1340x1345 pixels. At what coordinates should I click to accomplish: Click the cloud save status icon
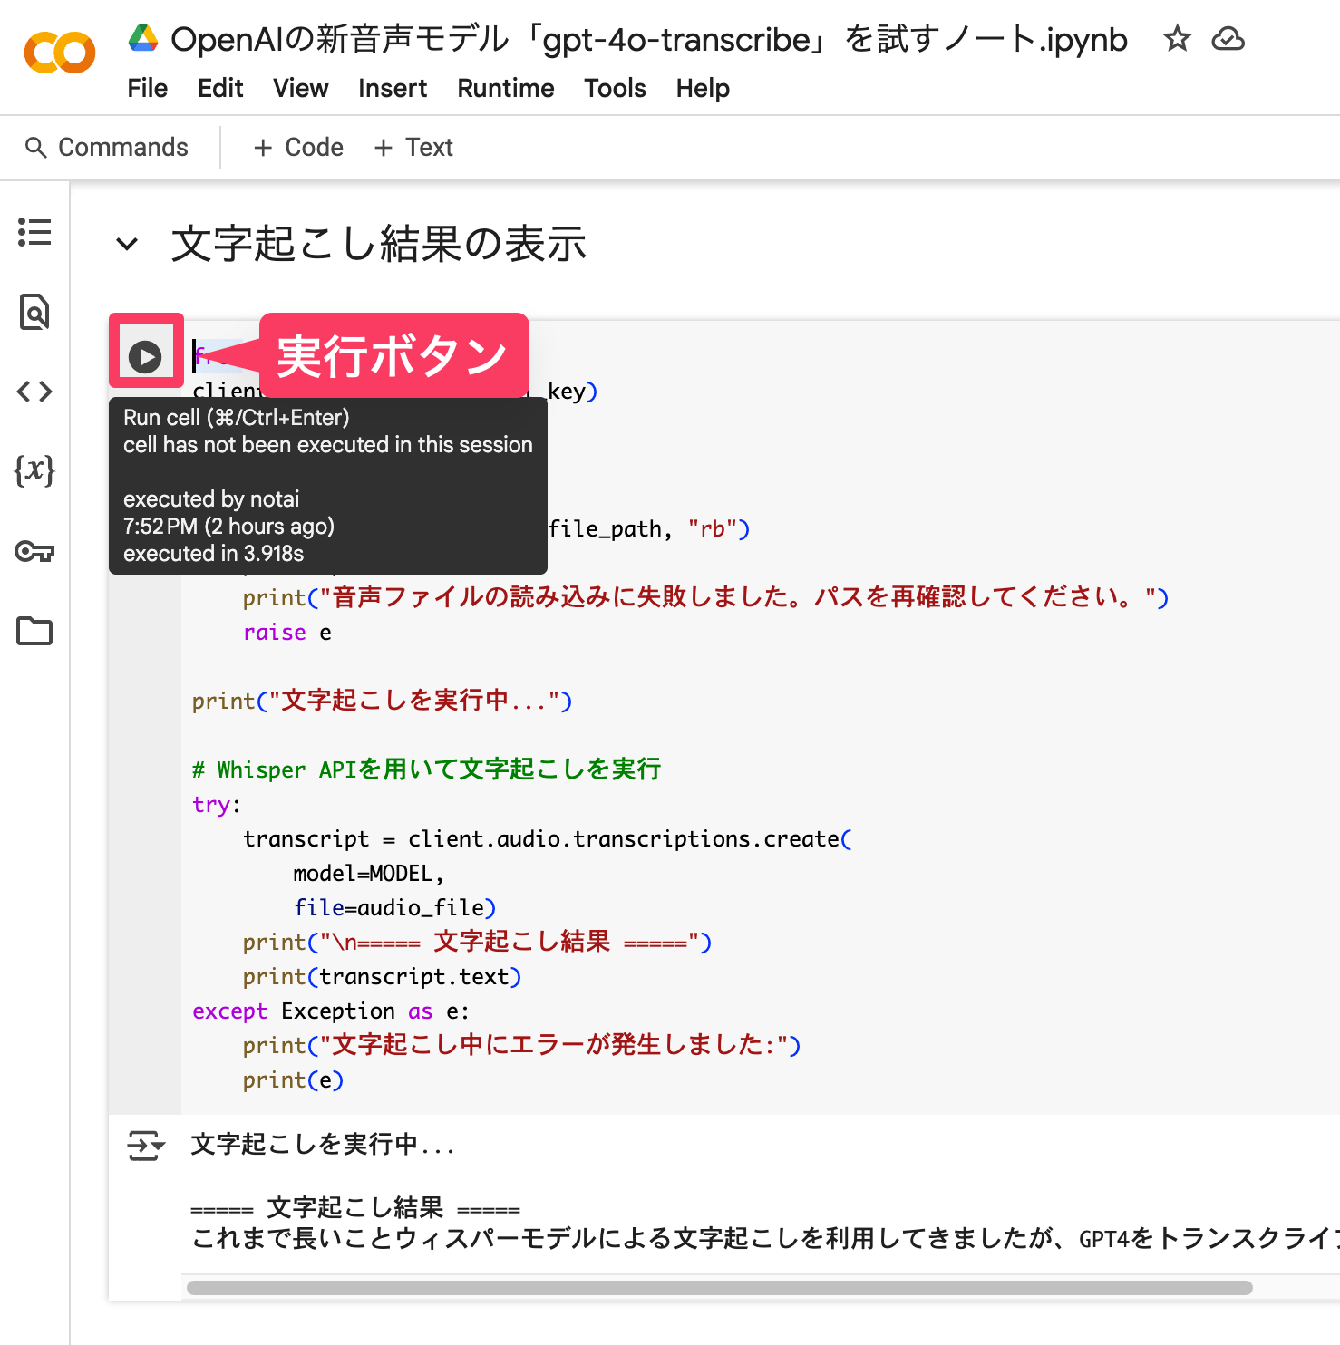(x=1228, y=39)
